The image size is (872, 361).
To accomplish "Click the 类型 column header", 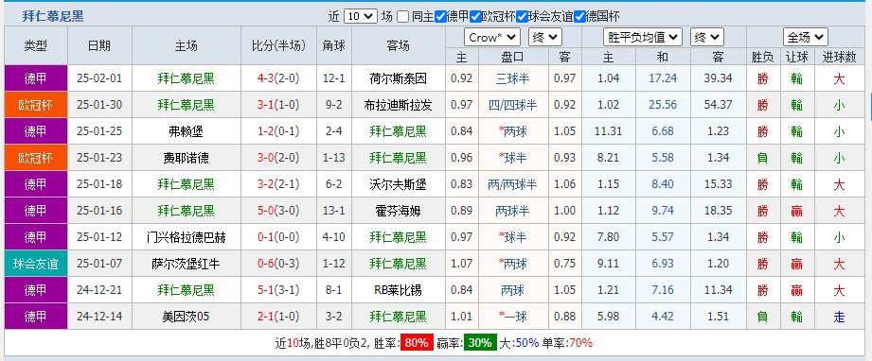I will tap(36, 46).
